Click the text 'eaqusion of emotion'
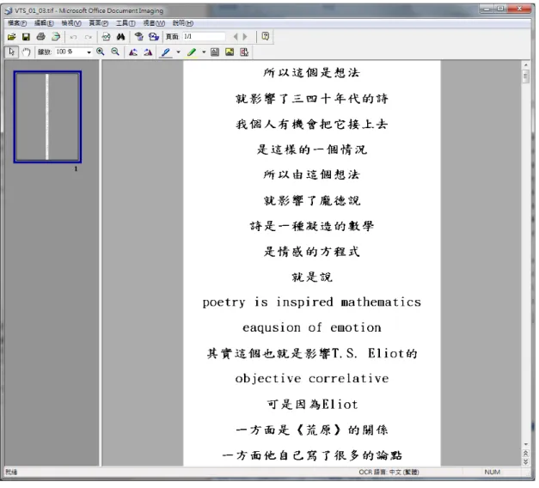 [x=312, y=328]
